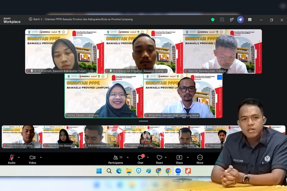
Task: Select Bambang Adi Prayetno's video tile
Action: click(143, 51)
